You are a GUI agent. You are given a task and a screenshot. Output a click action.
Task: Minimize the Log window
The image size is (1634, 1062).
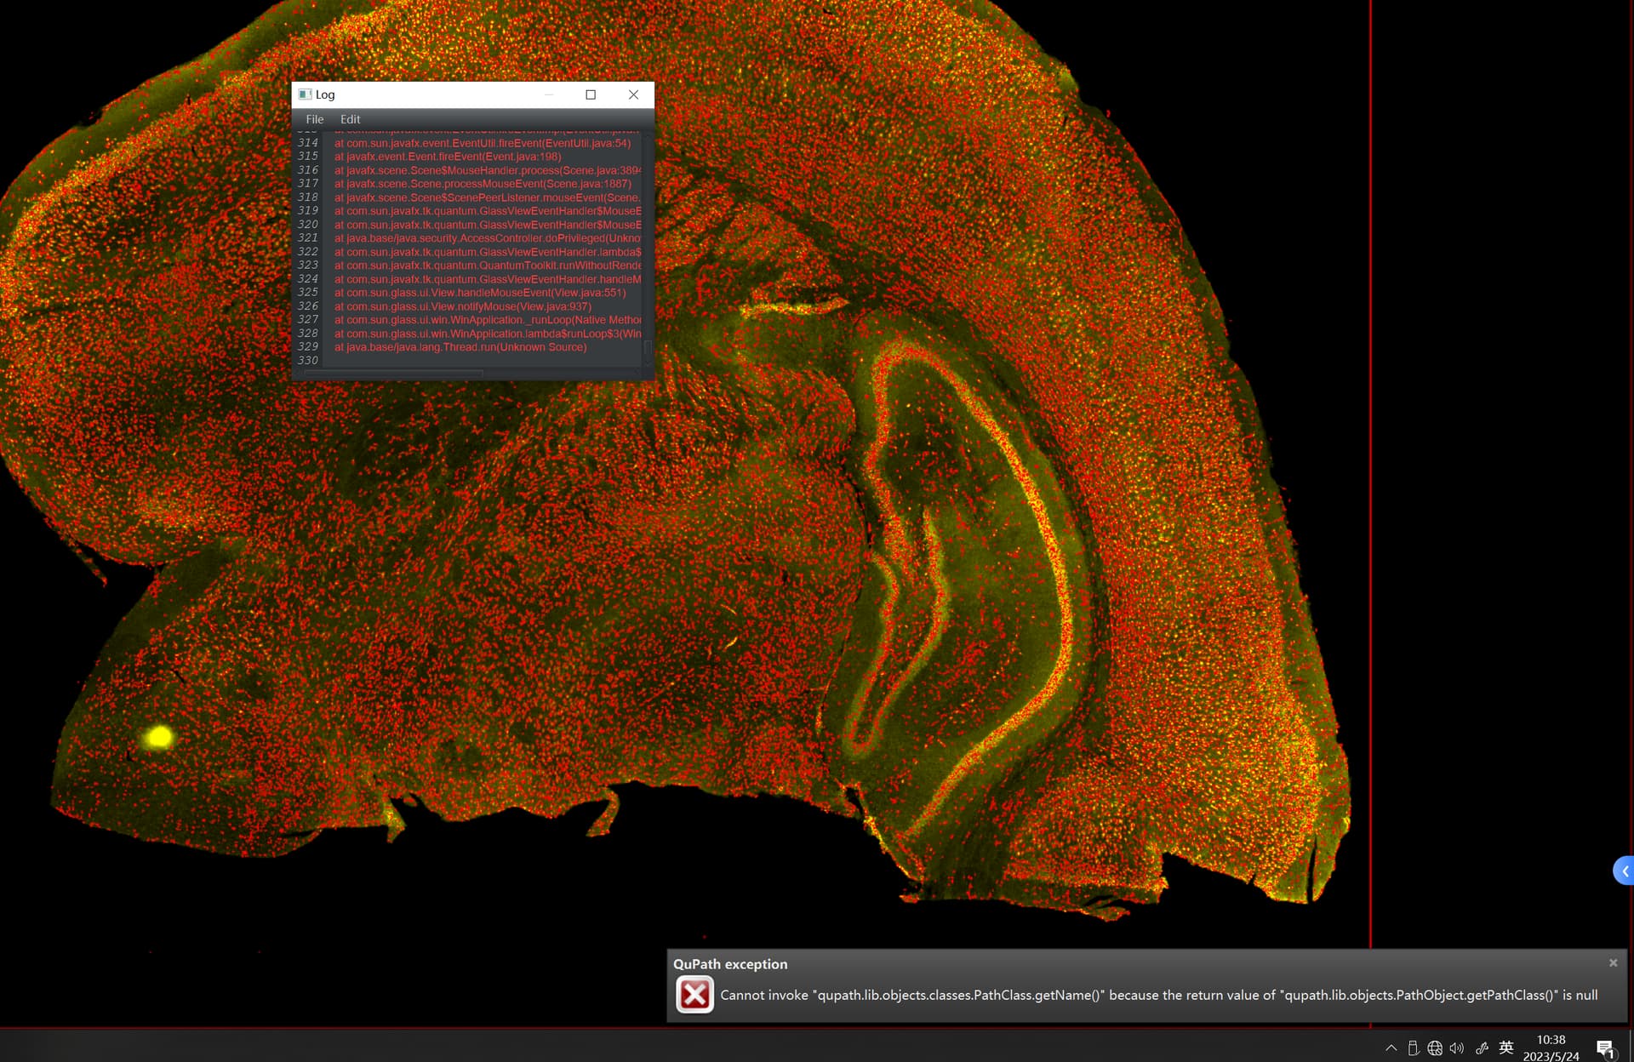click(549, 94)
